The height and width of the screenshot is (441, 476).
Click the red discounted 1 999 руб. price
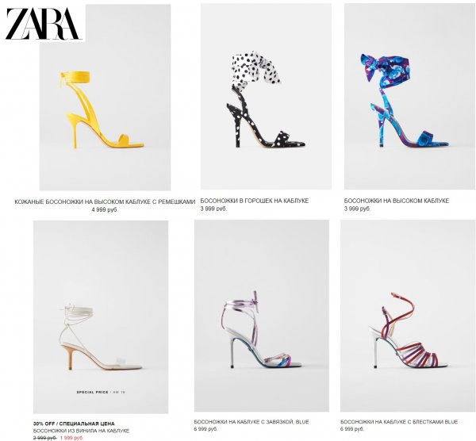[x=71, y=438]
